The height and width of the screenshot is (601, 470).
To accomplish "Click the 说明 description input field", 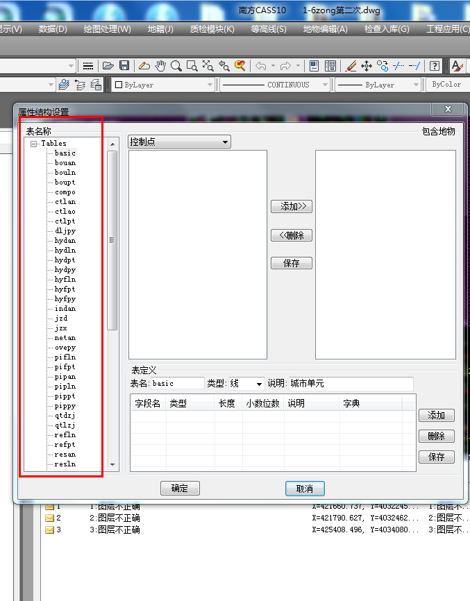I will click(351, 384).
